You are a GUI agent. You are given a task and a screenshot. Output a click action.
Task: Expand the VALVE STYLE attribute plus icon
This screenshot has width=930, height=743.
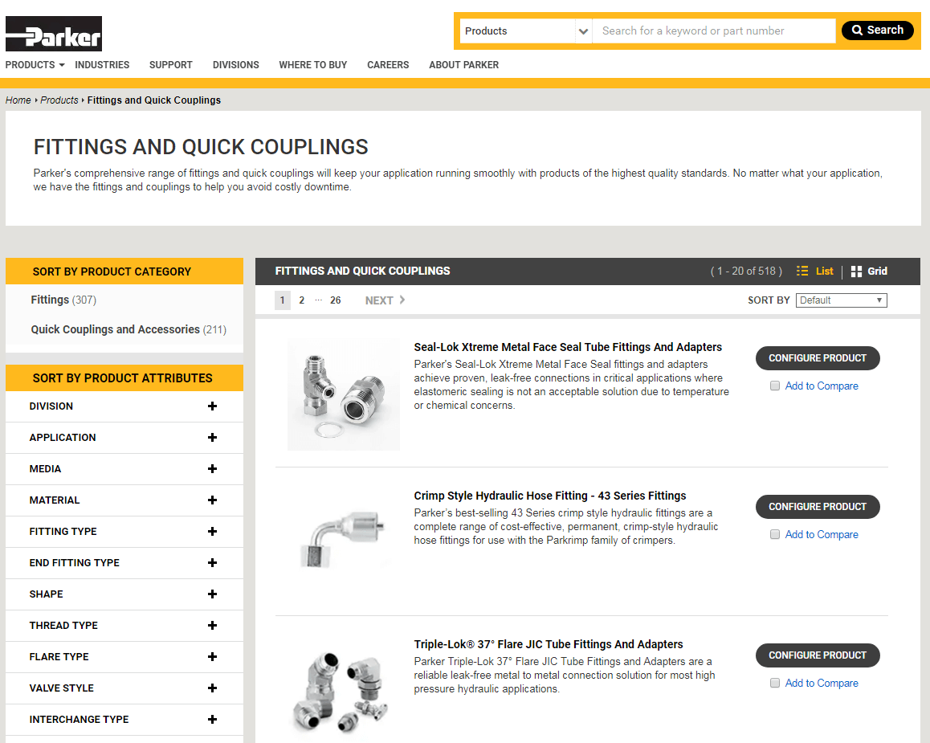pos(212,688)
